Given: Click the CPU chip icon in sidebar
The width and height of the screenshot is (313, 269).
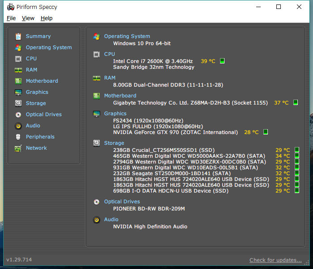Looking at the screenshot, I should 18,59.
